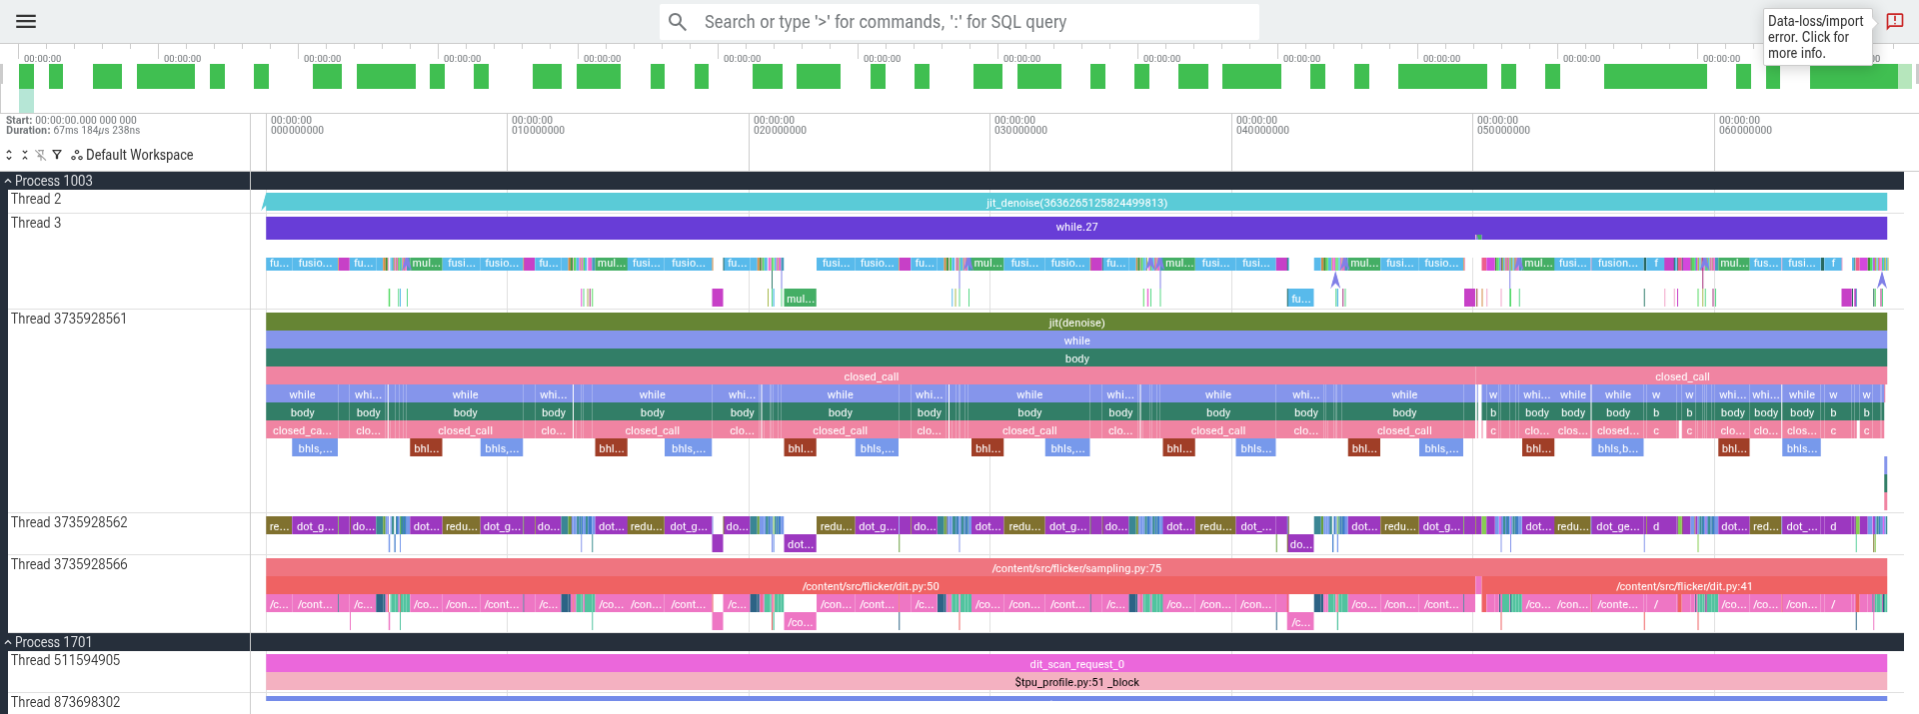Click the search magnifier icon
This screenshot has width=1919, height=714.
678,22
